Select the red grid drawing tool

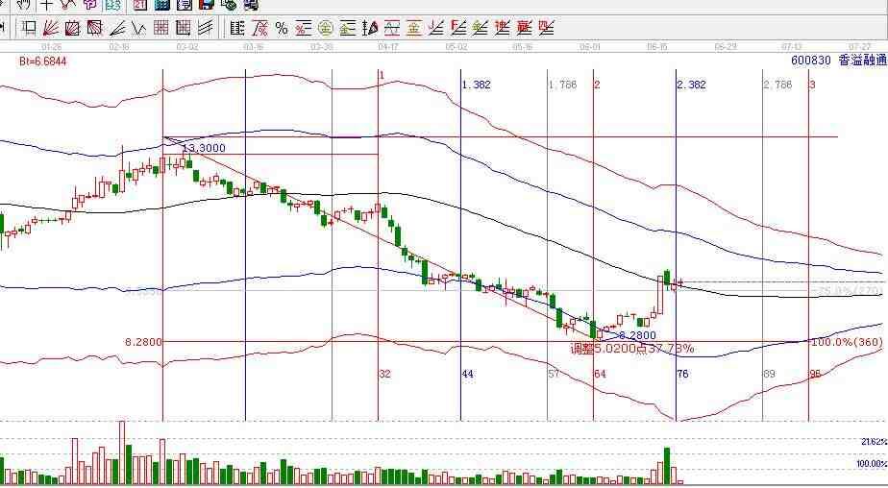tap(160, 28)
